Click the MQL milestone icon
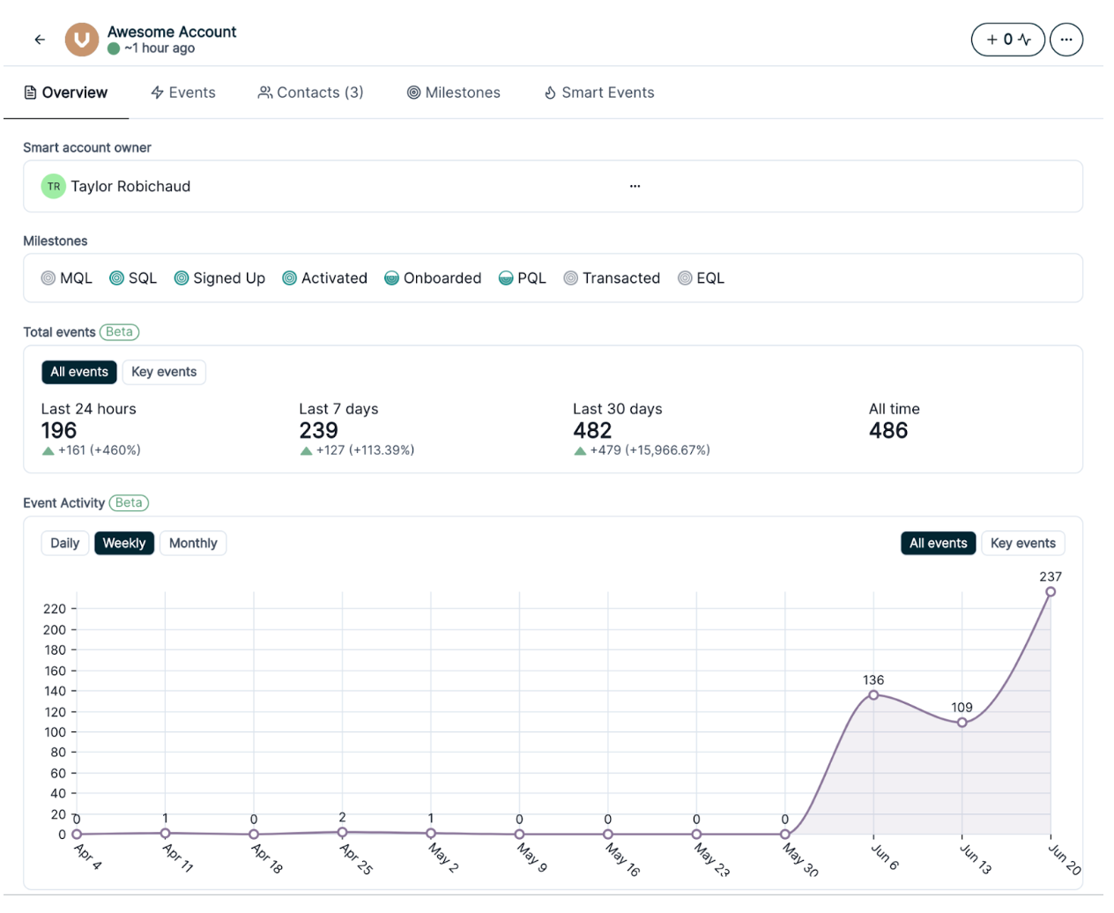Screen dimensions: 1114x913 [48, 278]
